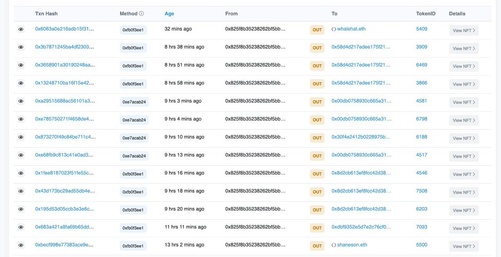View NFT for token 4546
Viewport: 501px width, 257px height.
point(464,174)
